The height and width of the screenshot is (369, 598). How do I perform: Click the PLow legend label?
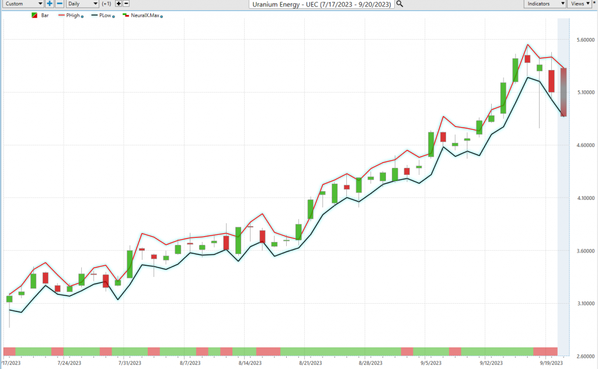(105, 16)
